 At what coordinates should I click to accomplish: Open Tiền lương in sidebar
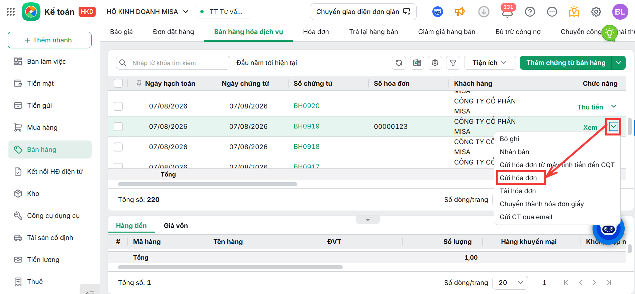[49, 260]
